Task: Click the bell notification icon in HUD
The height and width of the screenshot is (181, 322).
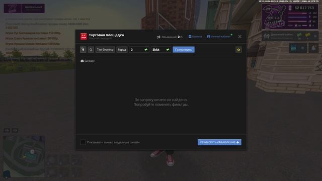Action: (313, 48)
